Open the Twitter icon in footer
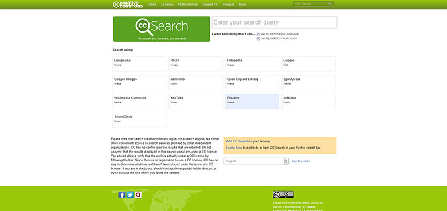447x211 pixels. click(x=130, y=195)
